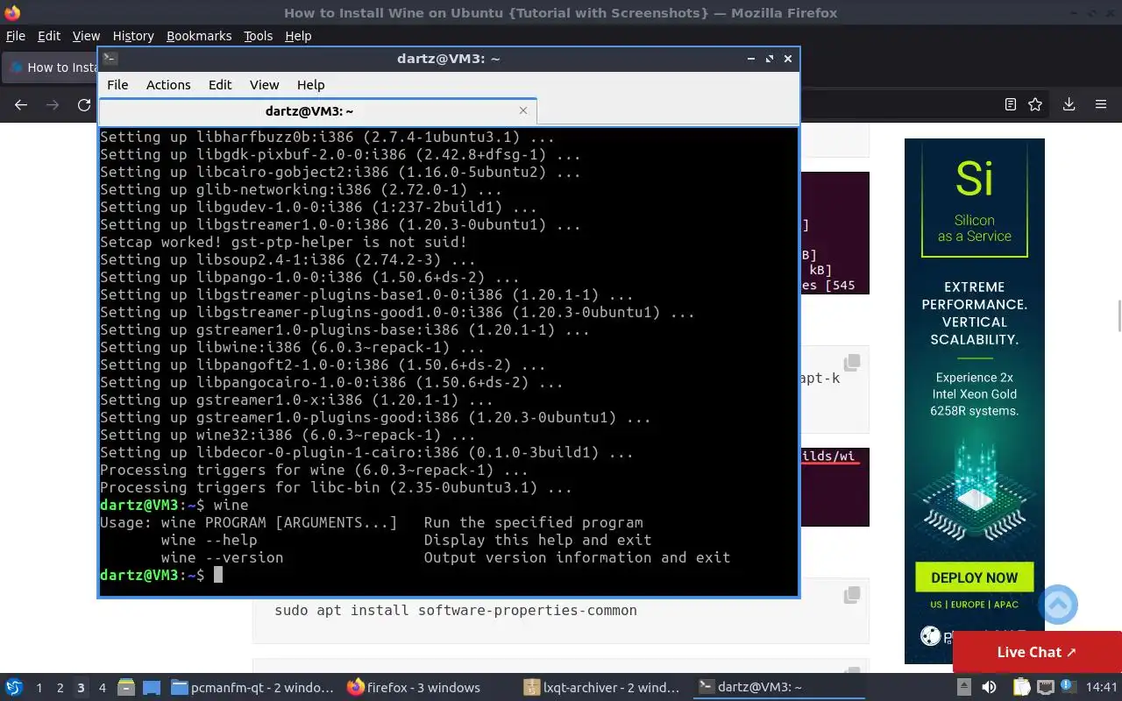Click the Silicon as a Service ad logo
The image size is (1122, 701).
974,201
